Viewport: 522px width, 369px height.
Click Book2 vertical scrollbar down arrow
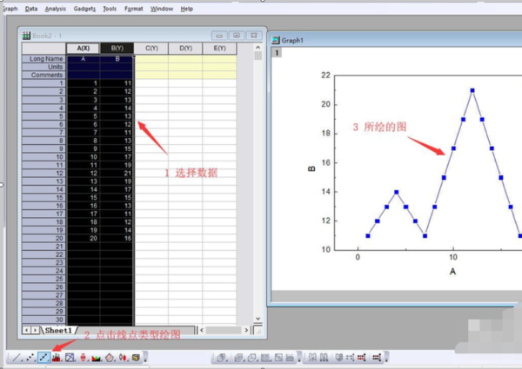click(x=258, y=319)
